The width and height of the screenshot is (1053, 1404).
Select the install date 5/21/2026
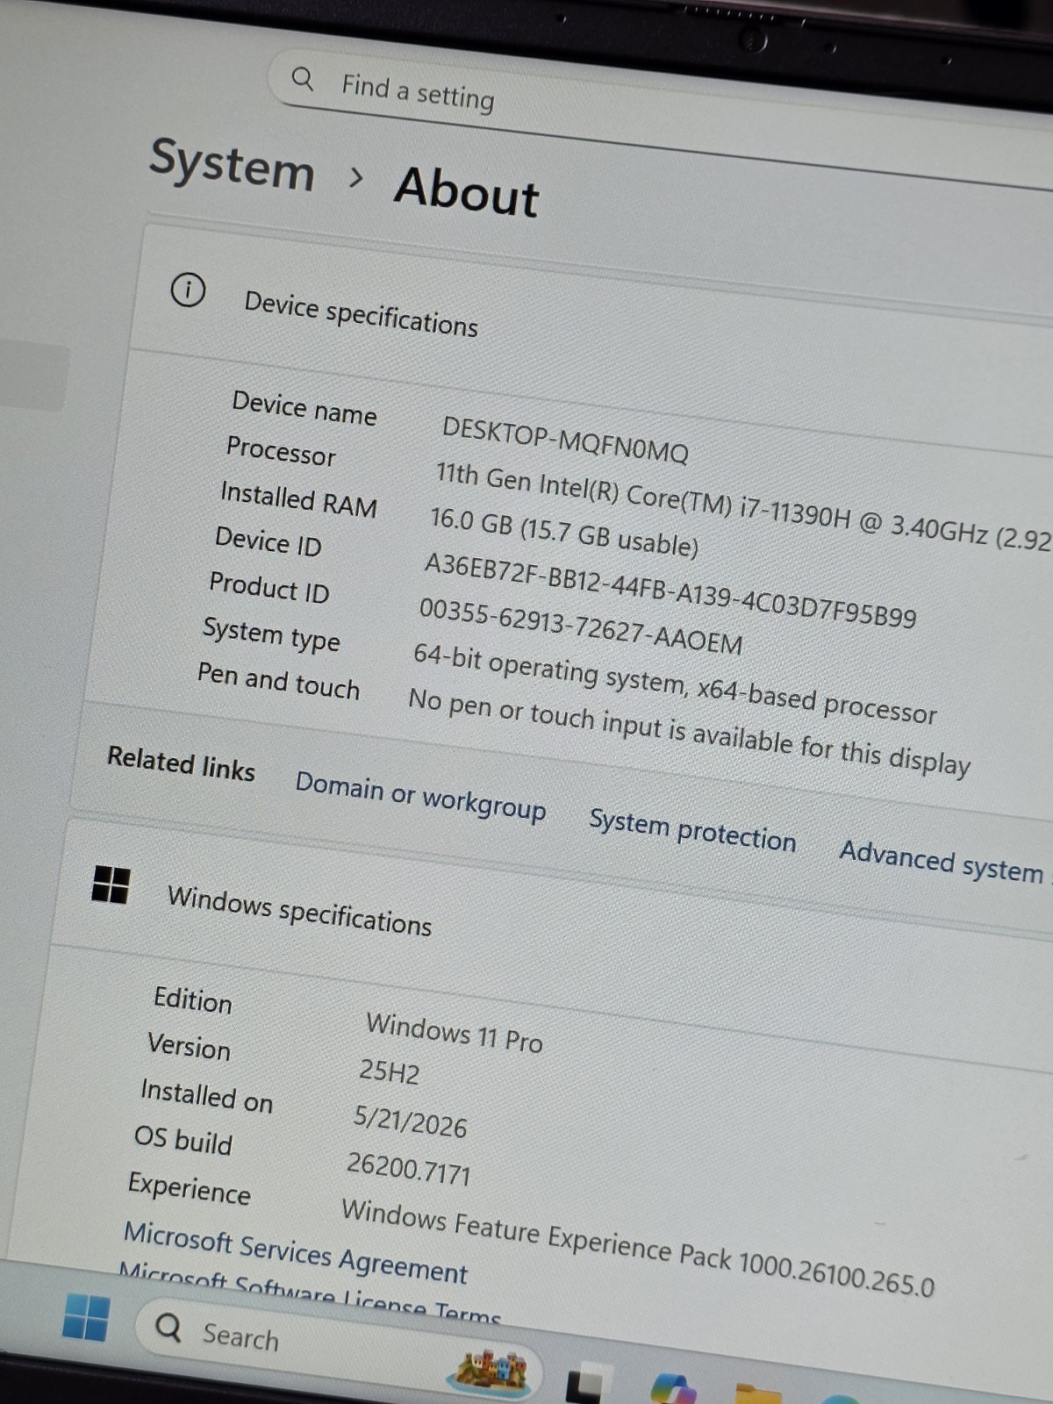tap(410, 1121)
